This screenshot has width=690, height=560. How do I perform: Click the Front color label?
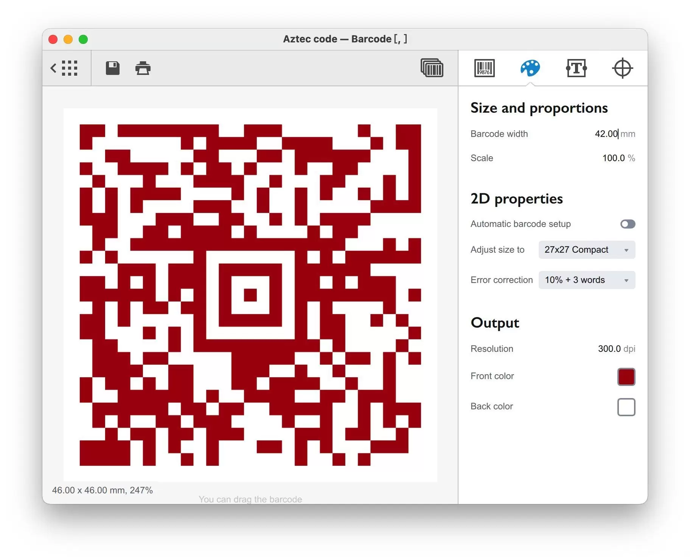click(x=492, y=376)
